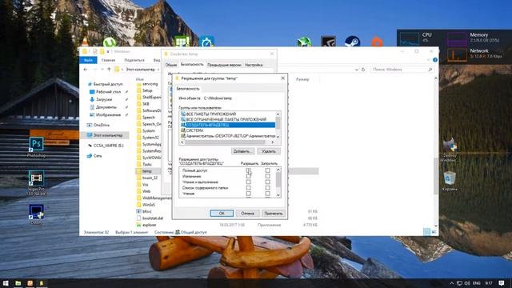Open the Файл menu in Explorer

coord(88,60)
